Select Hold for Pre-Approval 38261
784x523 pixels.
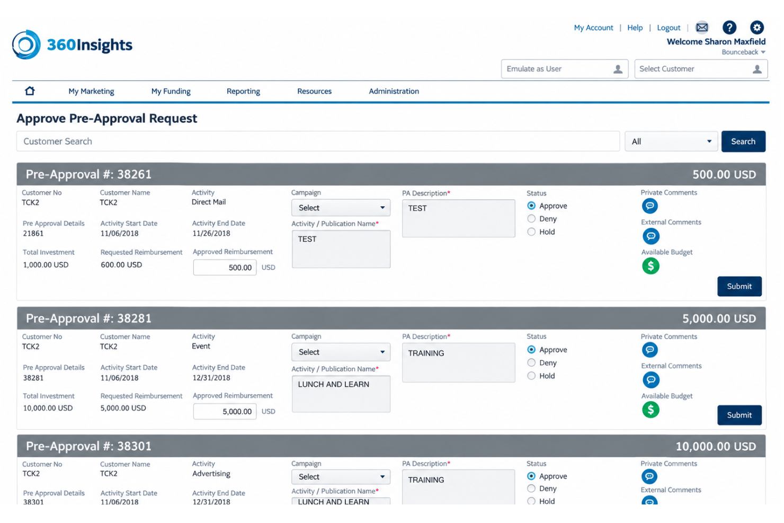click(x=531, y=232)
